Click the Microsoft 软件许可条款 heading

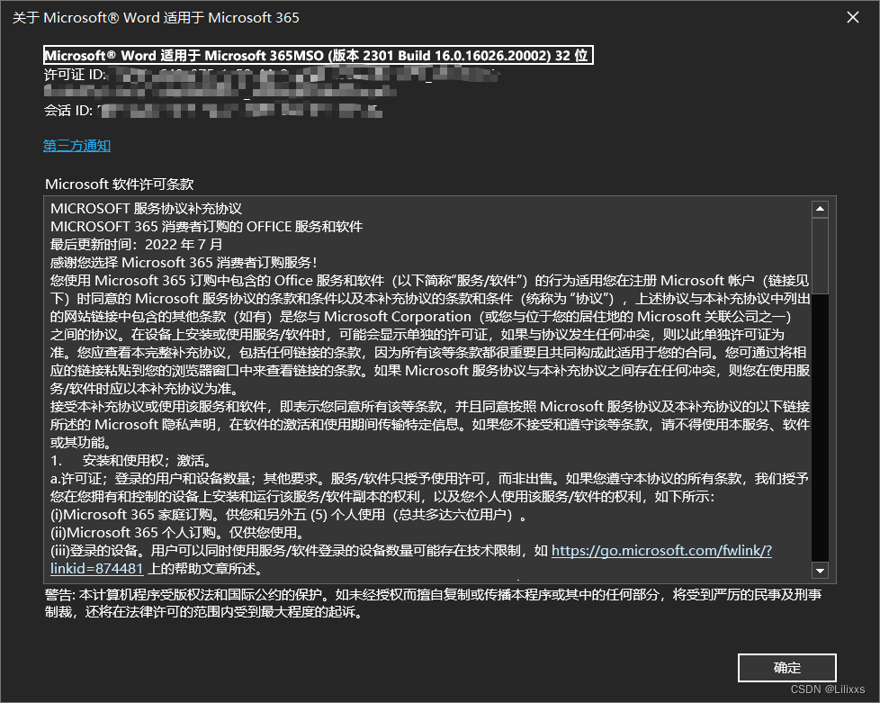pyautogui.click(x=120, y=184)
